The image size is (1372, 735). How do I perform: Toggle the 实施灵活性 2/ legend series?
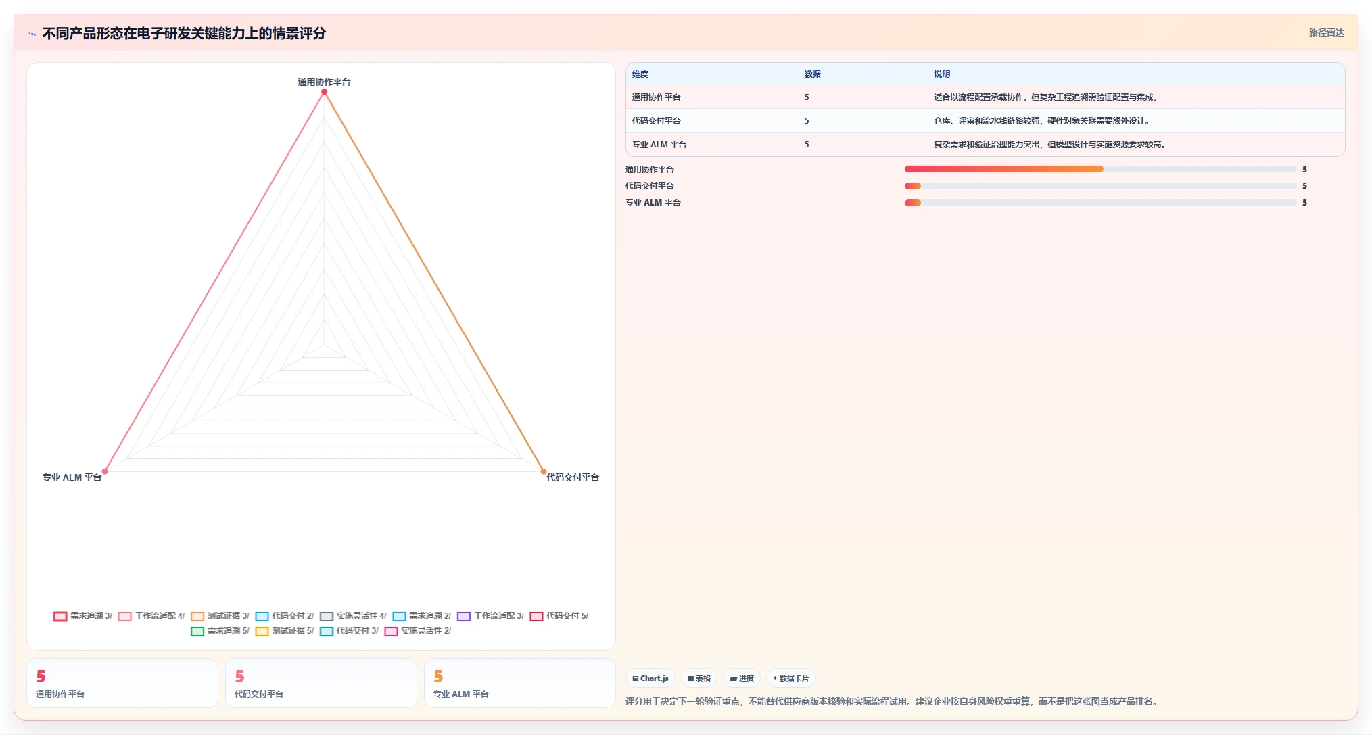pos(417,631)
